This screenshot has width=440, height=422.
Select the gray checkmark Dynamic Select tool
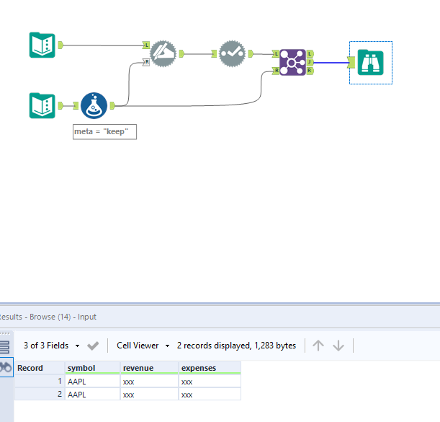[232, 53]
